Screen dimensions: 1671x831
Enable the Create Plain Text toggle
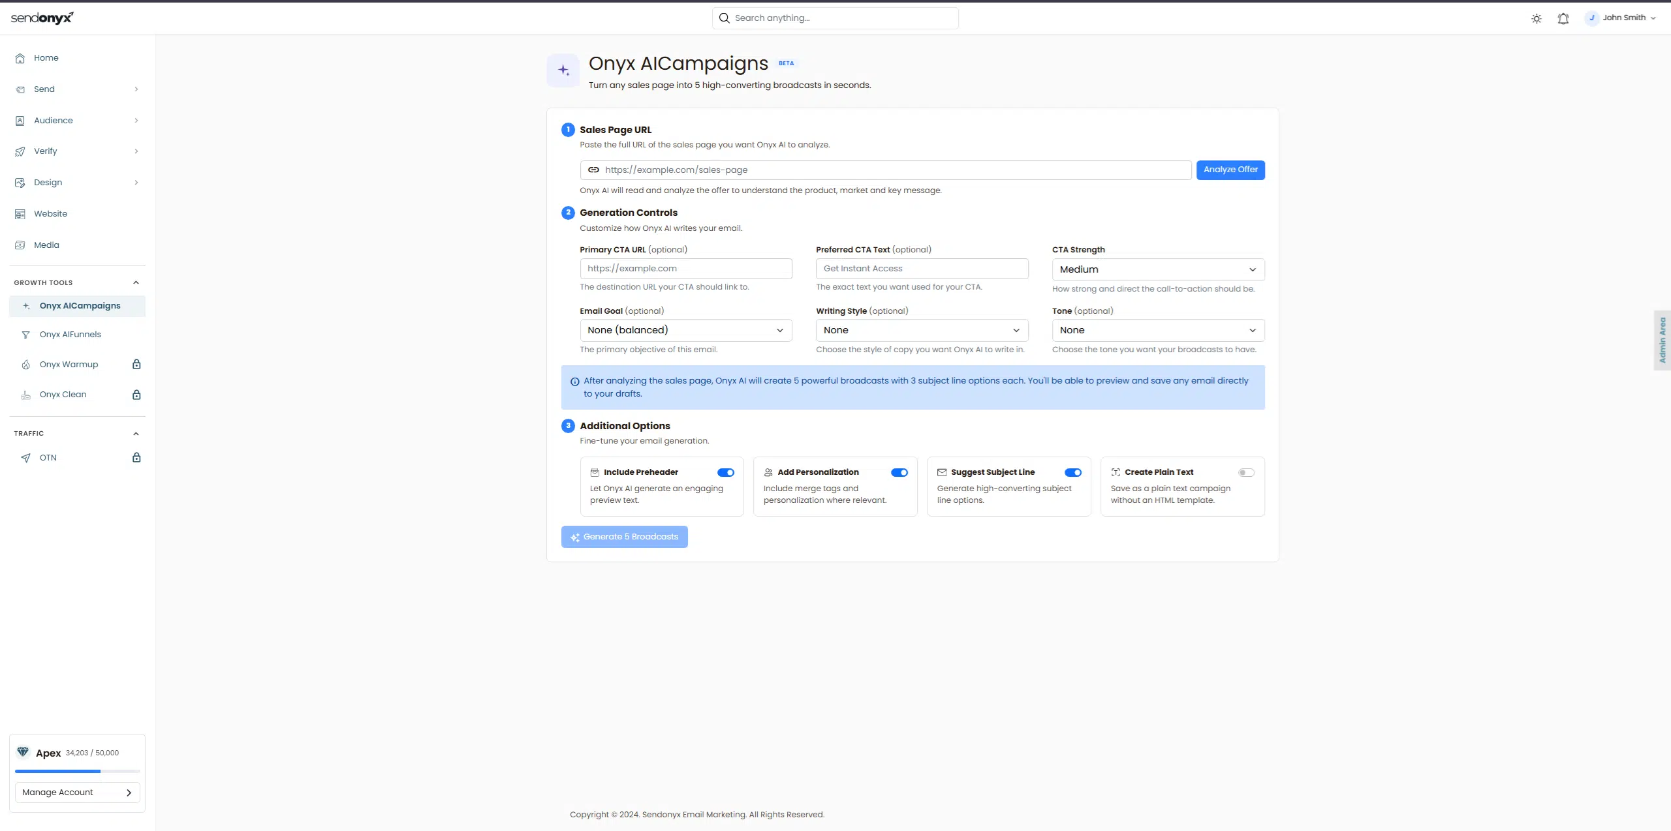1246,472
